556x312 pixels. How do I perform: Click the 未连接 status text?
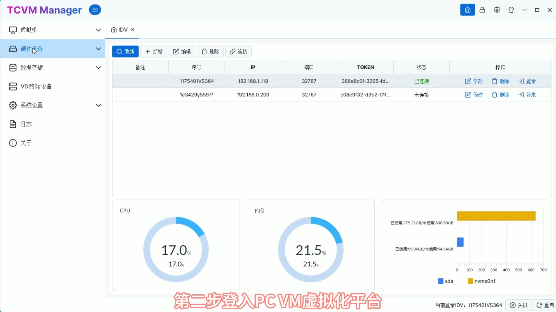[x=421, y=95]
